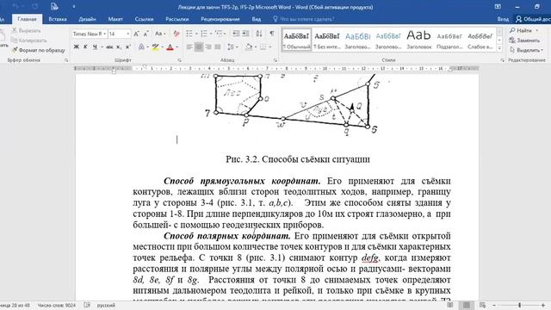The width and height of the screenshot is (551, 310).
Task: Increase font size with the grow font icon
Action: (x=136, y=34)
